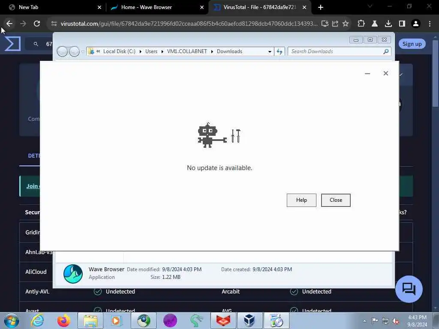This screenshot has height=329, width=439.
Task: Show hidden tray icons arrow
Action: point(364,321)
